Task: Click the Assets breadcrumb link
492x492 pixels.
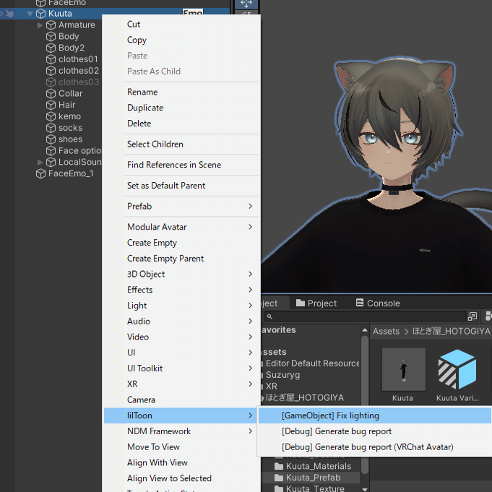Action: pyautogui.click(x=386, y=332)
